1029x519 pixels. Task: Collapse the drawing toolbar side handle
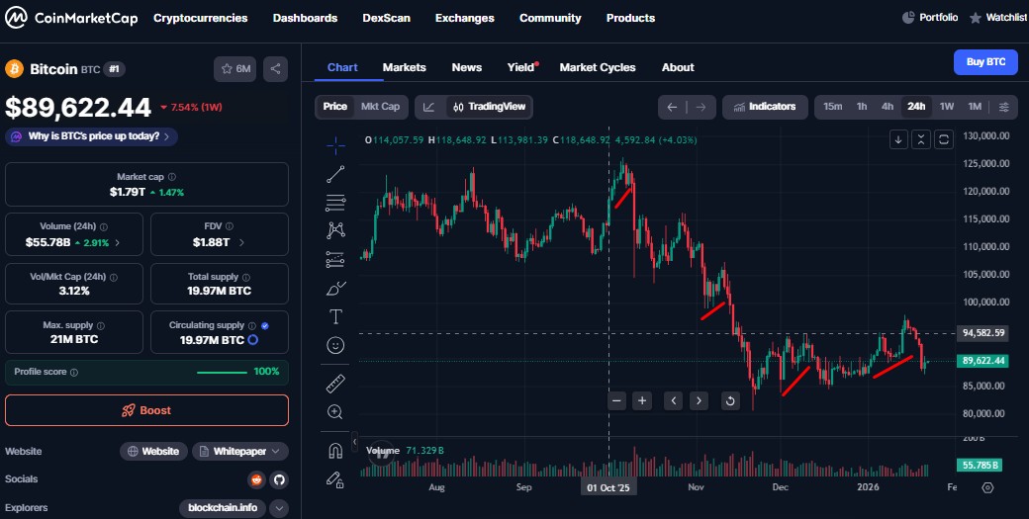coord(355,442)
